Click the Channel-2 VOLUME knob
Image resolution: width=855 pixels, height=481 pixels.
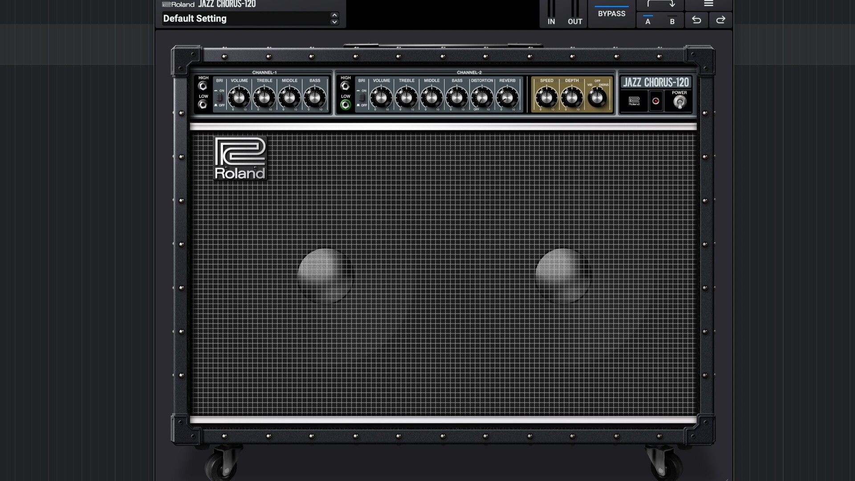coord(381,98)
